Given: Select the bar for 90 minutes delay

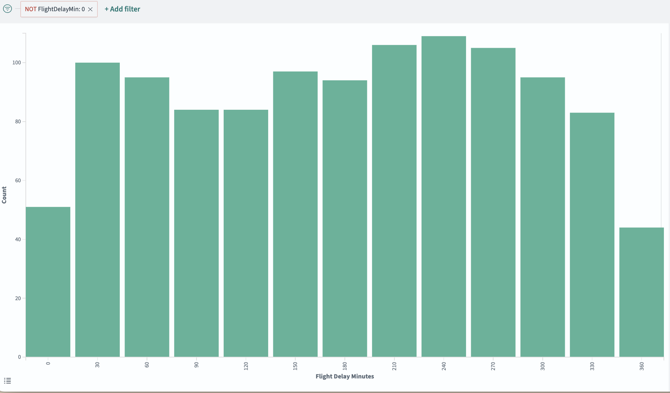Looking at the screenshot, I should coord(197,233).
